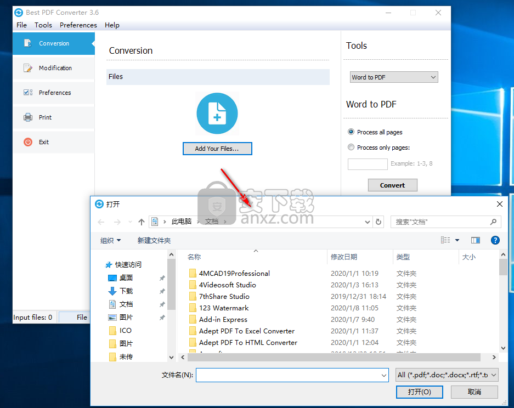Open the ICO folder in navigation pane
514x408 pixels.
pyautogui.click(x=125, y=330)
